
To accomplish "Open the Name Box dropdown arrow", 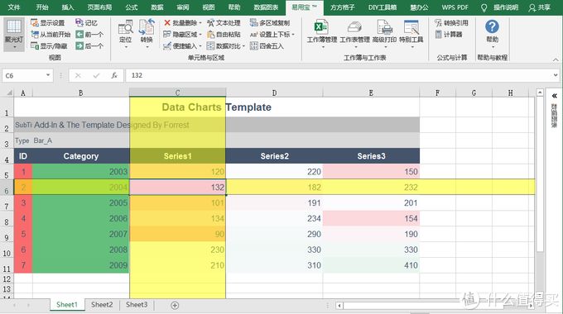I will [48, 75].
